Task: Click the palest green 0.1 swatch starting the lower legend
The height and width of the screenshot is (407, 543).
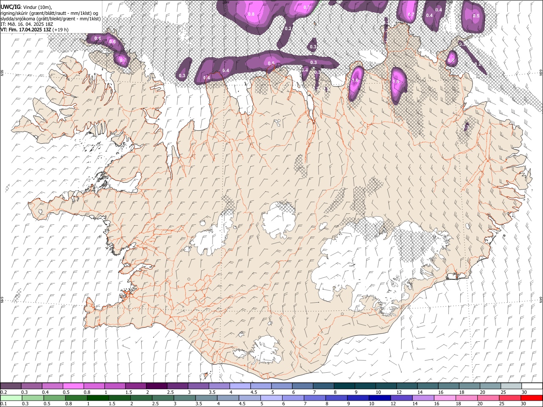Action: click(11, 398)
